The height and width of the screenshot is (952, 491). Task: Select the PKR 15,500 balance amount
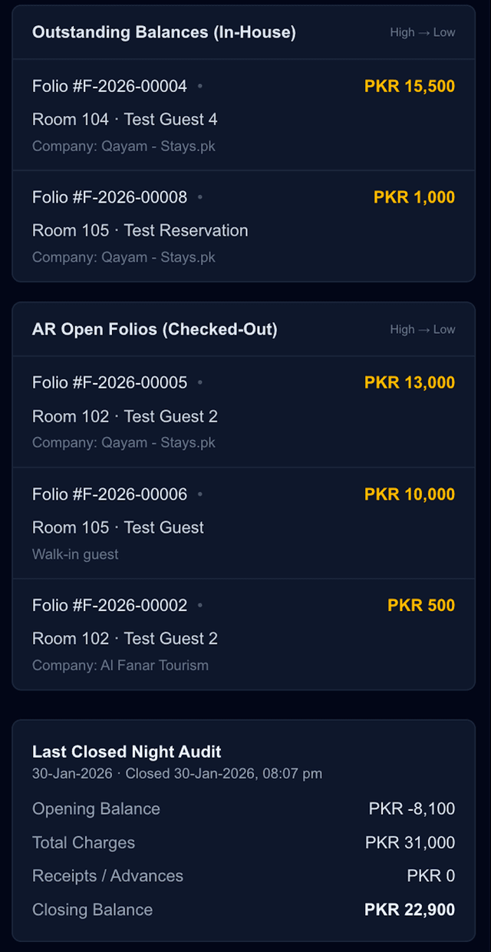(x=409, y=87)
